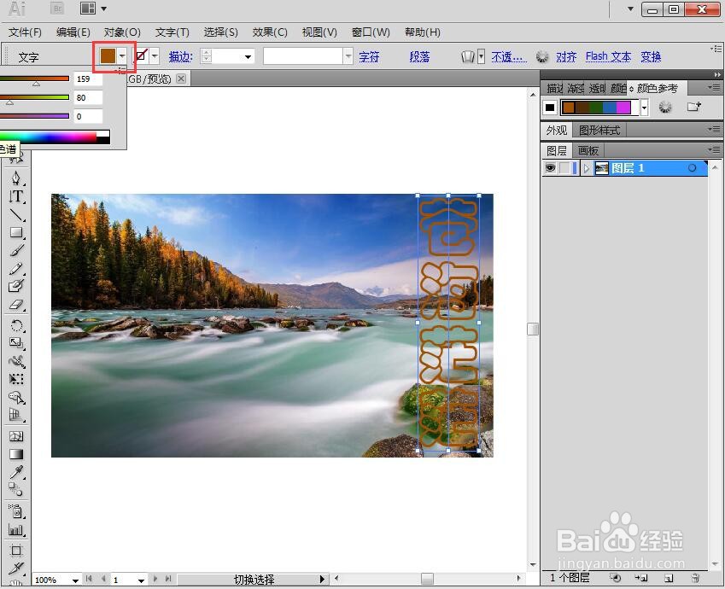Select the Line Segment tool
The image size is (725, 589).
pyautogui.click(x=16, y=214)
